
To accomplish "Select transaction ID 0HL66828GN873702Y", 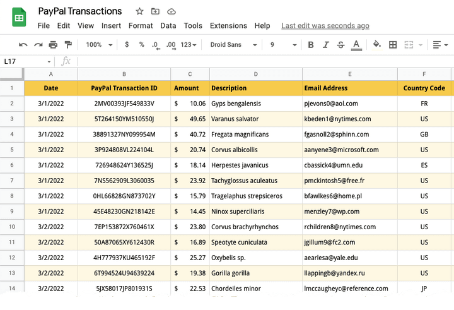I will click(x=124, y=196).
